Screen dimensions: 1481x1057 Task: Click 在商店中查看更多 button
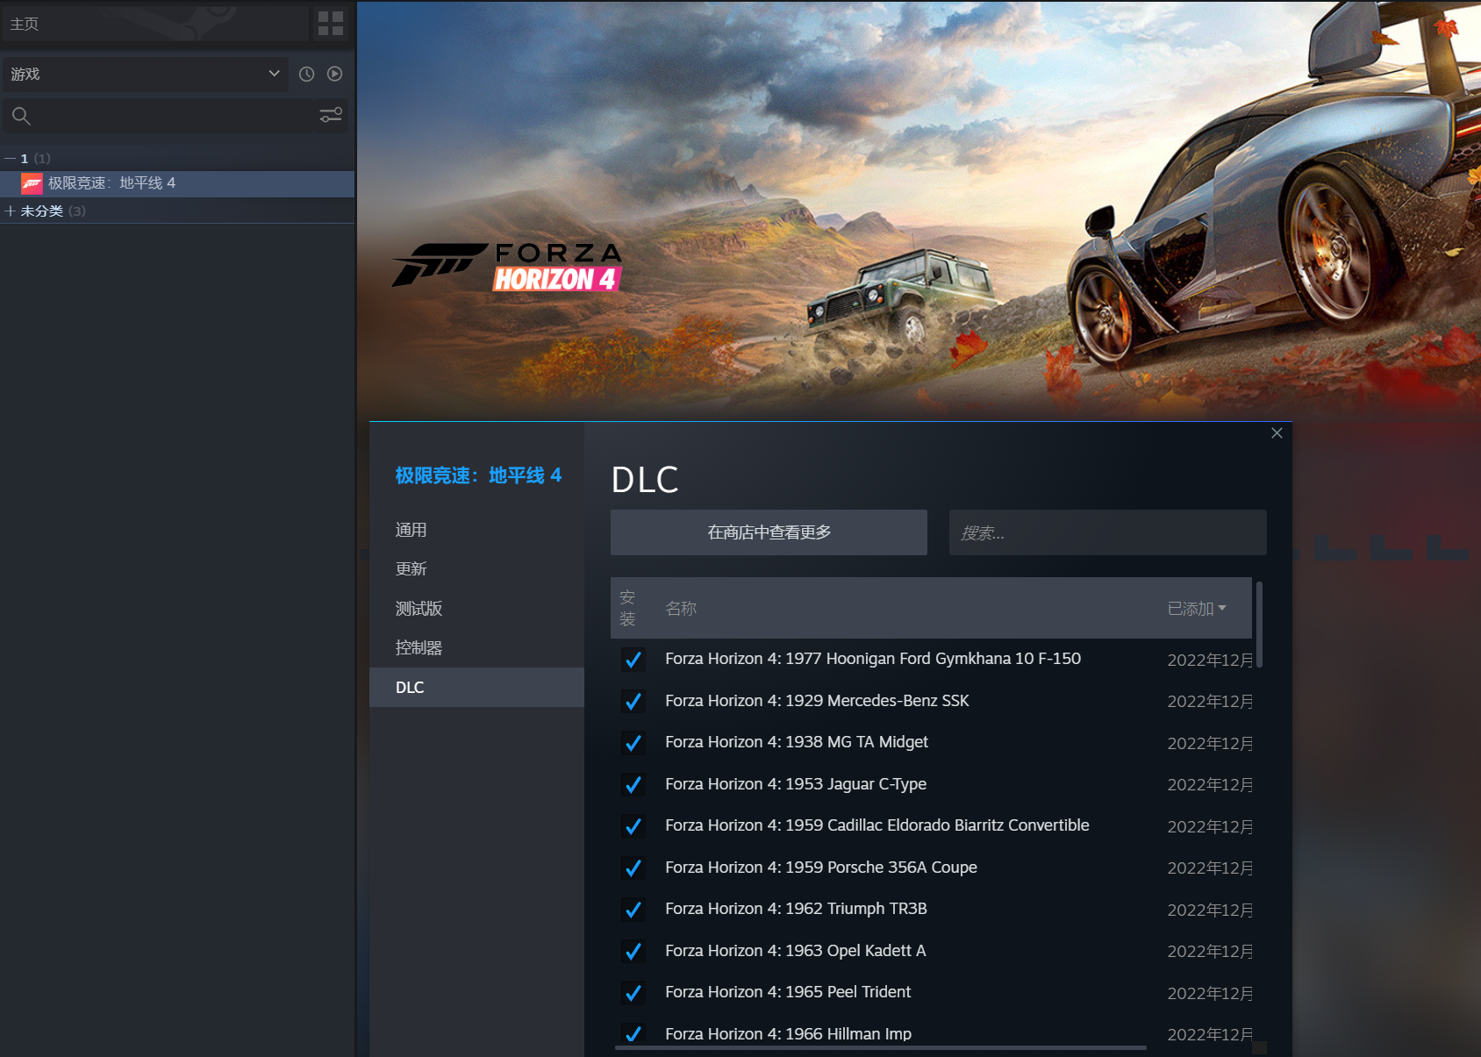(769, 532)
